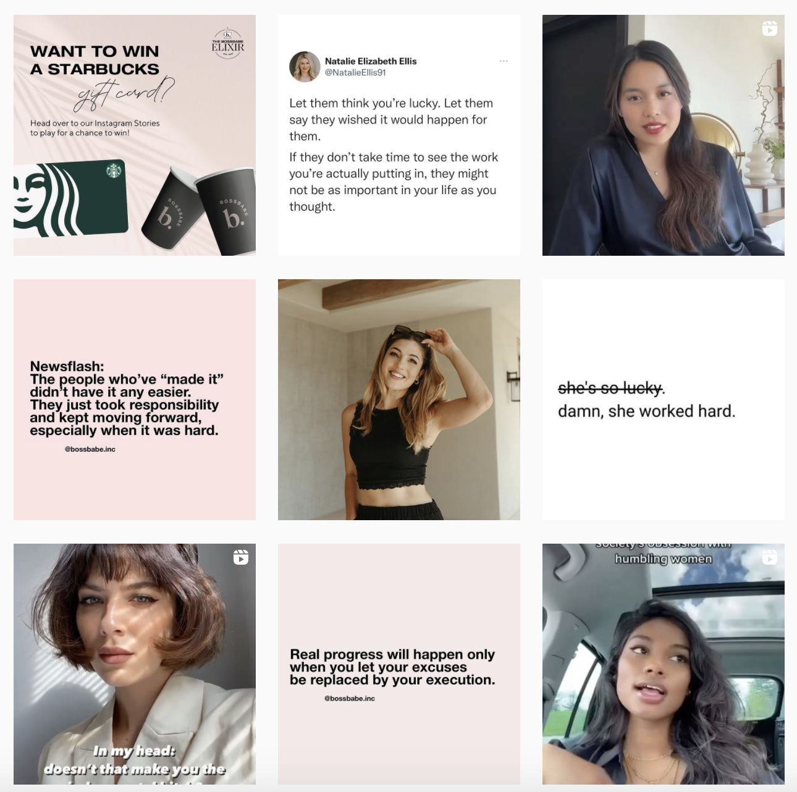Open the 'Let them think you're lucky' tweet post
797x792 pixels.
tap(399, 135)
